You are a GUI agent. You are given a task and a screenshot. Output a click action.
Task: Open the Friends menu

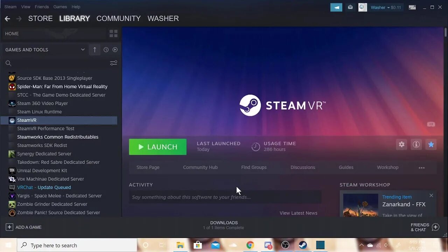pyautogui.click(x=42, y=7)
